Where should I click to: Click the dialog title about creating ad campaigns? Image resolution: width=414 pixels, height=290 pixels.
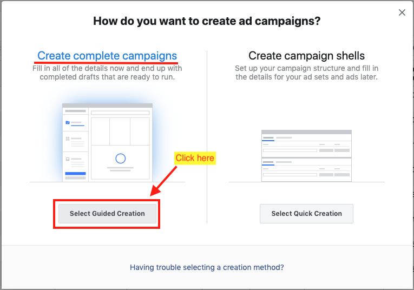pos(207,22)
